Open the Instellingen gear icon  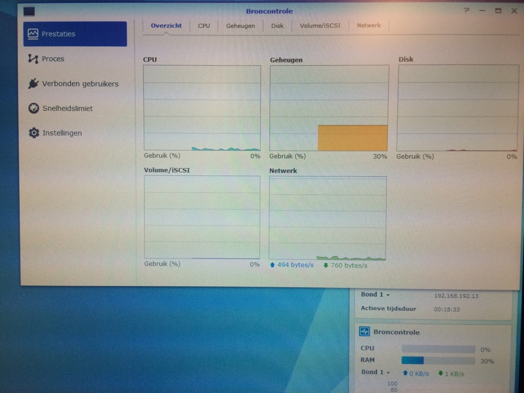[x=34, y=133]
